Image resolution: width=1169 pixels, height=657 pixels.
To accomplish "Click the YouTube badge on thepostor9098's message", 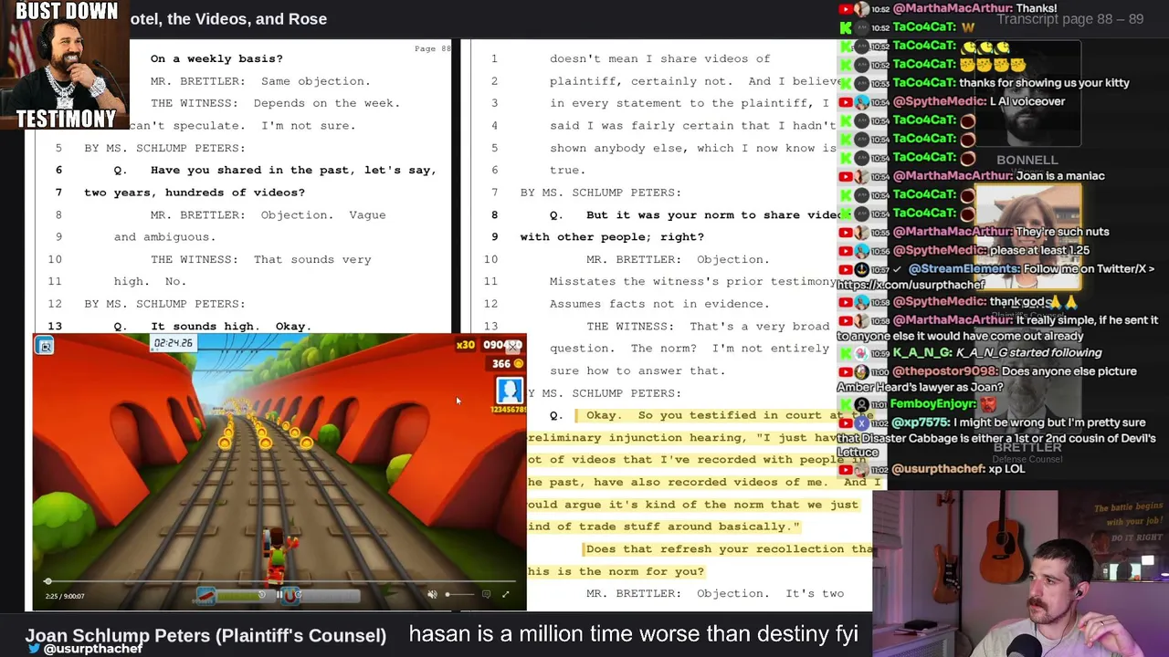I will point(845,372).
